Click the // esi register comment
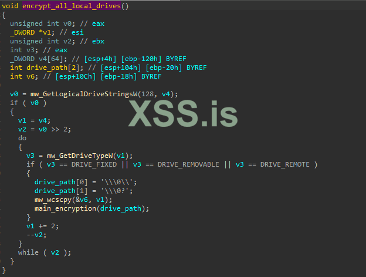Image resolution: width=366 pixels, height=277 pixels. (72, 32)
